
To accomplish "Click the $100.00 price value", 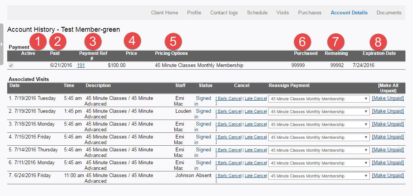I will (117, 65).
